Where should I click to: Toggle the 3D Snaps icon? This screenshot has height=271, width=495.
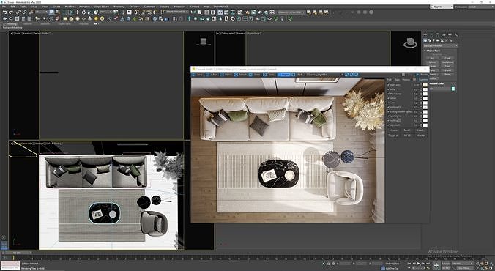coord(136,12)
